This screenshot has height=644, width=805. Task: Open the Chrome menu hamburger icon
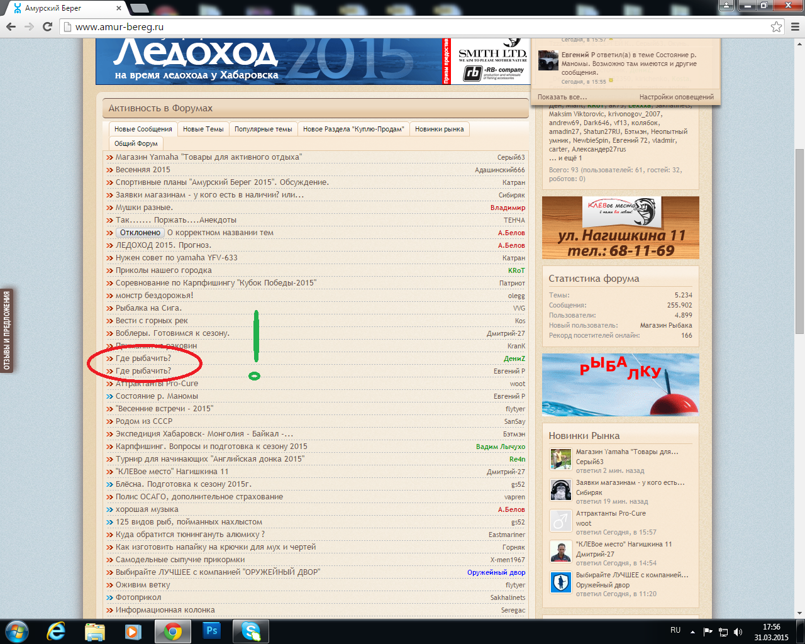click(795, 26)
